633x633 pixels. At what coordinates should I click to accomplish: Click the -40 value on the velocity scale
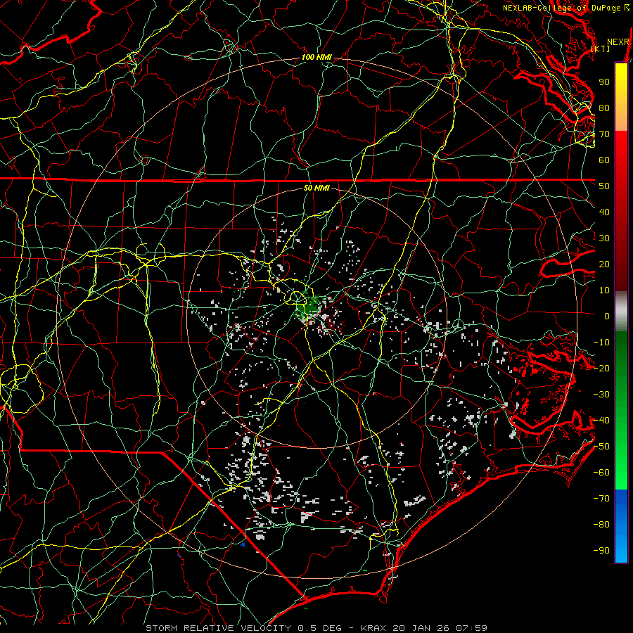(601, 421)
